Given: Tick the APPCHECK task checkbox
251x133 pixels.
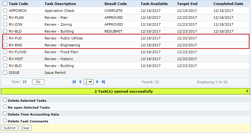Looking at the screenshot, I should (x=5, y=11).
